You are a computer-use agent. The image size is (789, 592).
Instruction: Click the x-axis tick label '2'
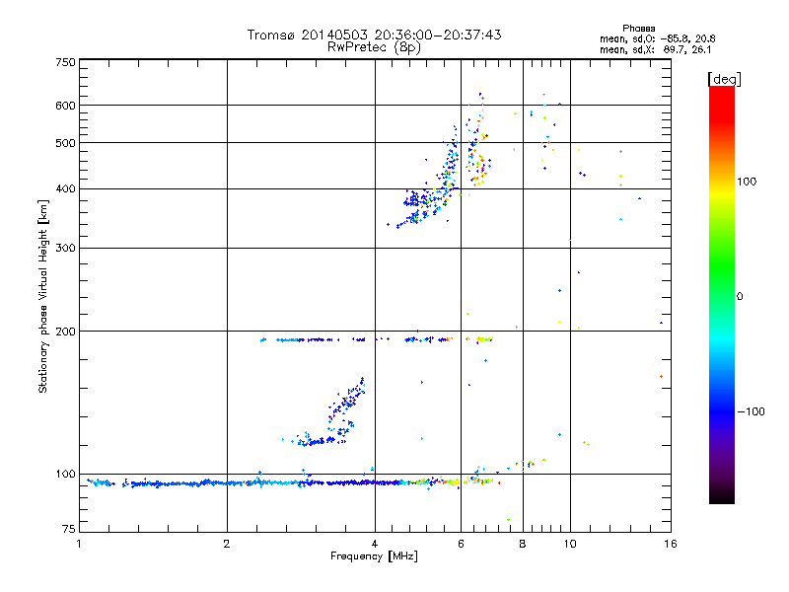pyautogui.click(x=227, y=544)
